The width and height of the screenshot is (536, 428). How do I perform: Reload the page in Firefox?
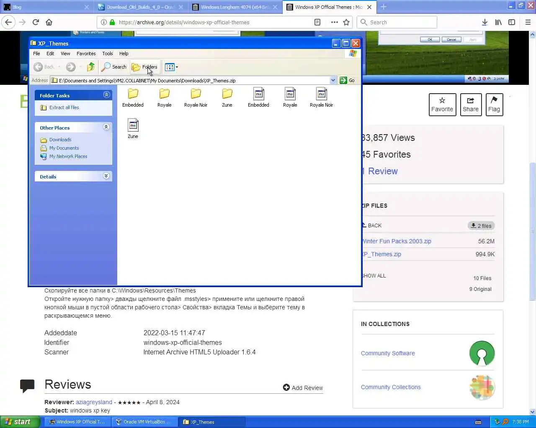coord(36,22)
